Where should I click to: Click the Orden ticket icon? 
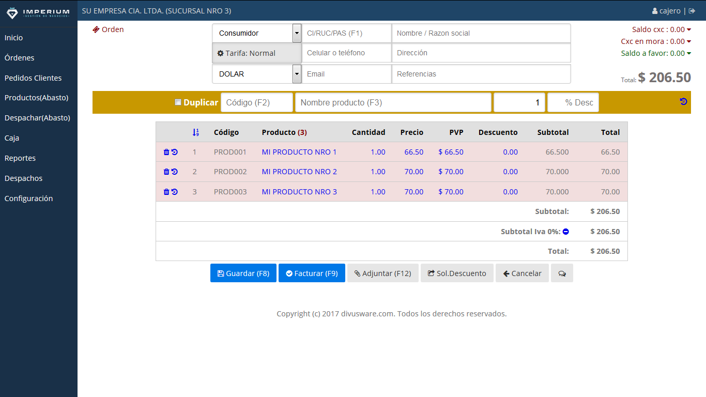[96, 29]
